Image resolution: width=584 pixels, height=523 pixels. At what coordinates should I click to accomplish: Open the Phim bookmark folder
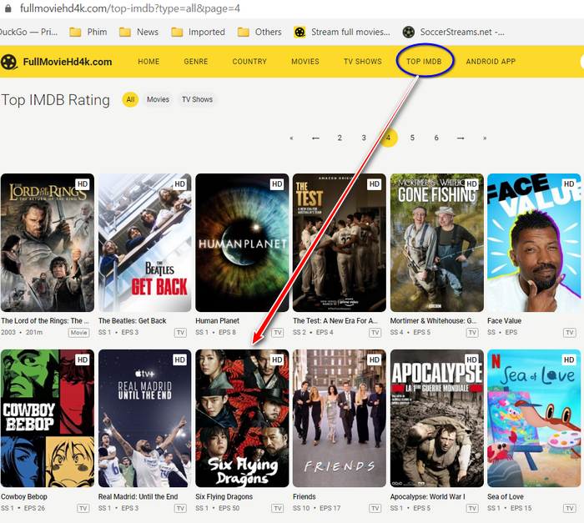pos(88,32)
